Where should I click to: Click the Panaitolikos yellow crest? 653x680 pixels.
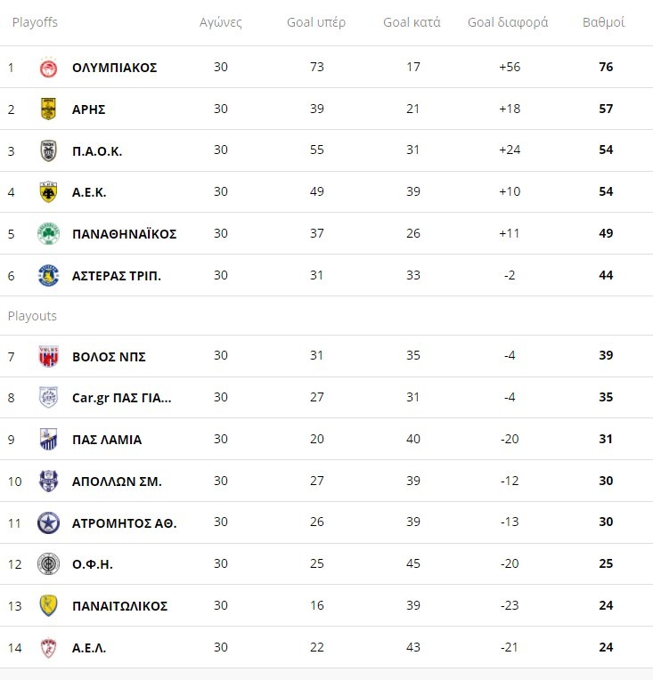(x=48, y=606)
